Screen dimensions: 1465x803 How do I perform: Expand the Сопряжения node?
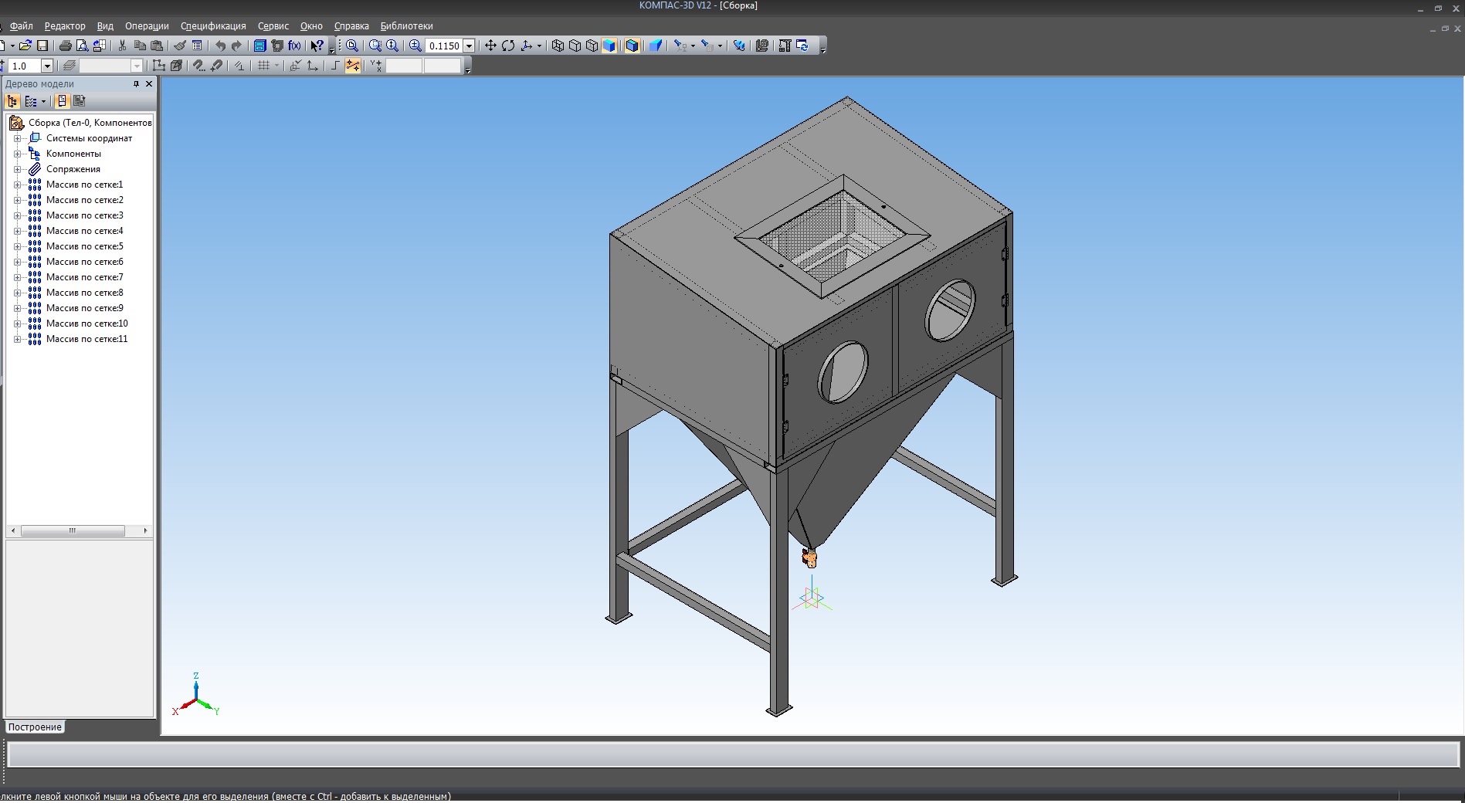click(17, 169)
